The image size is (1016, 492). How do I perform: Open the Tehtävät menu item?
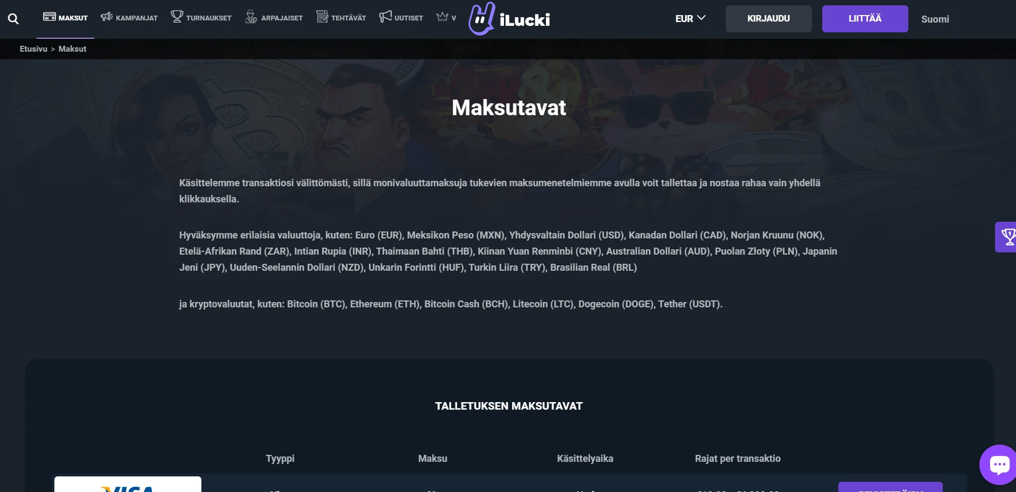click(x=341, y=18)
